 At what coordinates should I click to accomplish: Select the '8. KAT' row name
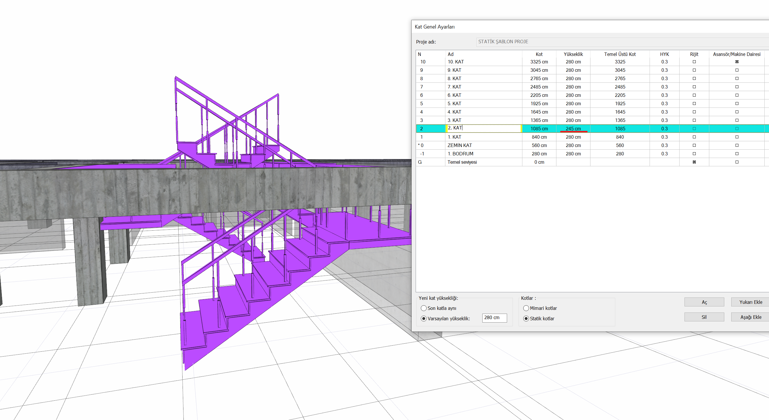click(x=454, y=78)
